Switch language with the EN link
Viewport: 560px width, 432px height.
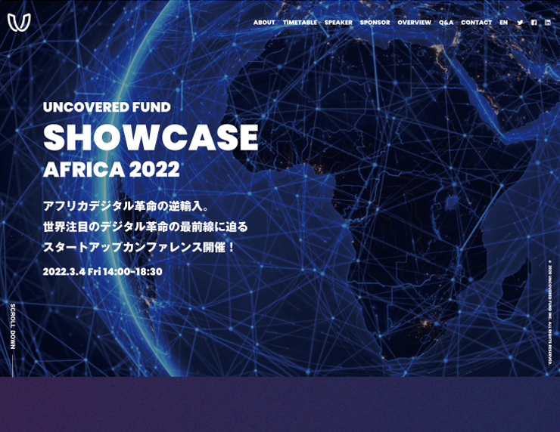tap(503, 23)
